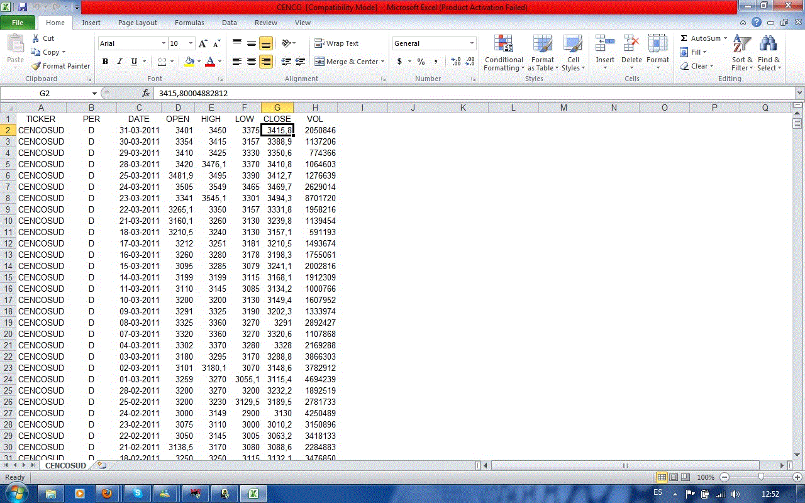Viewport: 805px width, 503px height.
Task: Open the font name dropdown
Action: pos(164,43)
